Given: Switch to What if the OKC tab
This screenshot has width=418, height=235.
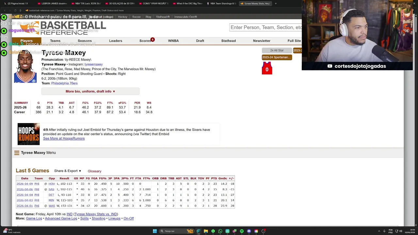Looking at the screenshot, I should pos(187,4).
